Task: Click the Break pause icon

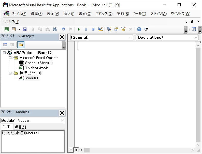Action: click(x=86, y=29)
